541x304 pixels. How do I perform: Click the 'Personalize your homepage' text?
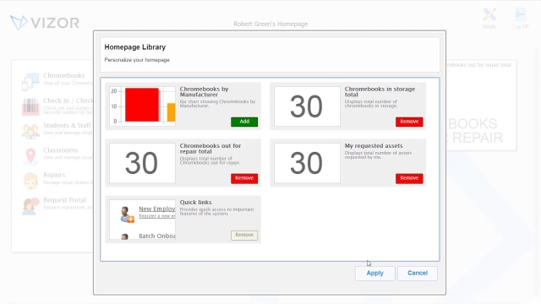tap(137, 60)
